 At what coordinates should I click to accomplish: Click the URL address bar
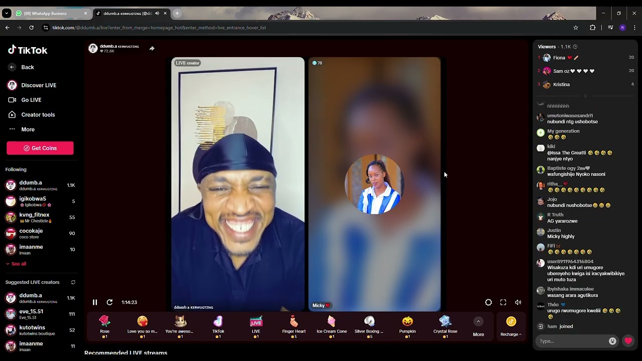pyautogui.click(x=311, y=28)
